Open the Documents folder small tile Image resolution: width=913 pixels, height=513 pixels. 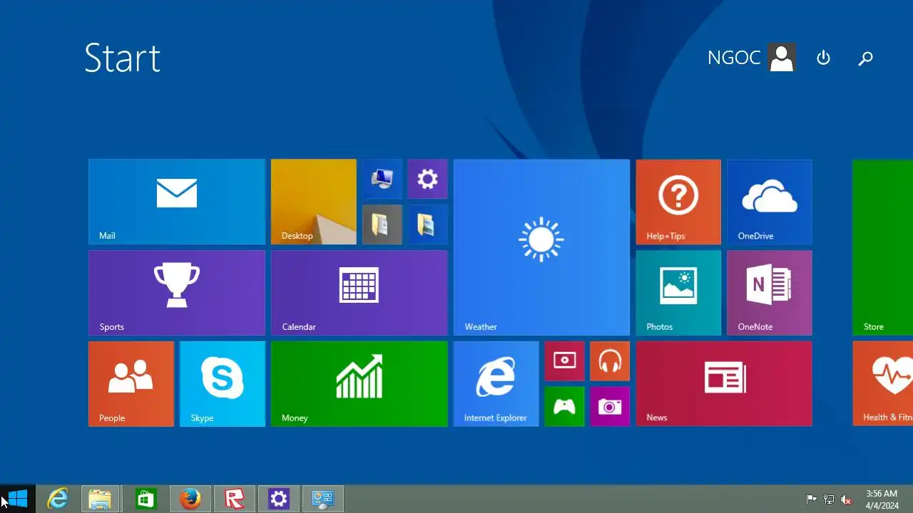(382, 224)
